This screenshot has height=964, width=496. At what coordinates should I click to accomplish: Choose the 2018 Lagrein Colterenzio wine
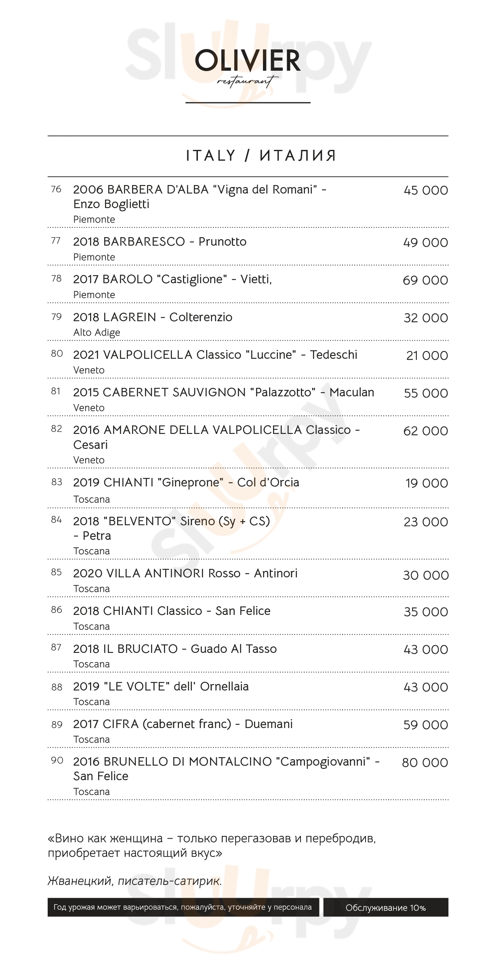(x=153, y=317)
